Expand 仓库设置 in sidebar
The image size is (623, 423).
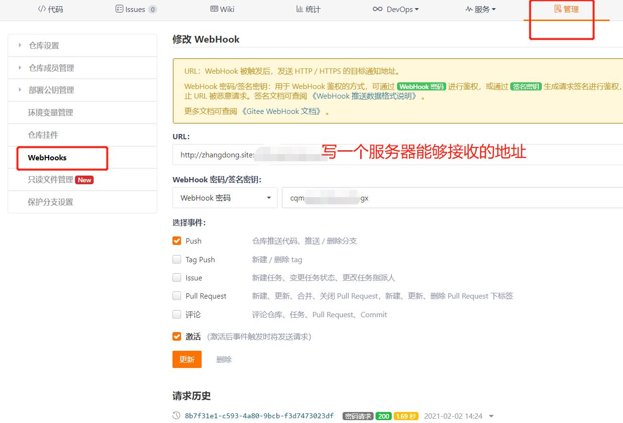(83, 45)
